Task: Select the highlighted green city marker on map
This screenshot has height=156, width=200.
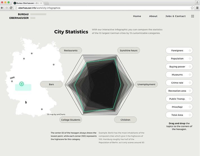Action: [x=22, y=84]
